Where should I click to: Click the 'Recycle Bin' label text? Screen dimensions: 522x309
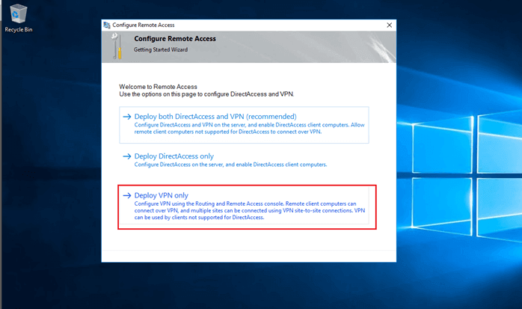click(x=19, y=30)
